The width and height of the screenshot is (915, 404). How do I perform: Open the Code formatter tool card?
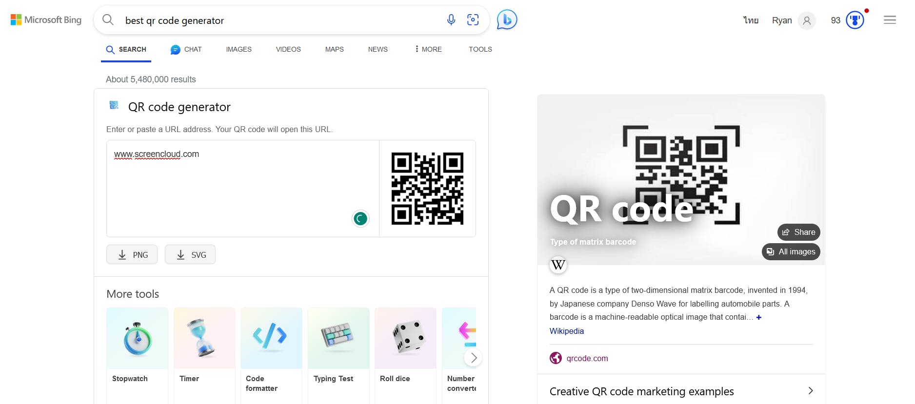coord(271,355)
